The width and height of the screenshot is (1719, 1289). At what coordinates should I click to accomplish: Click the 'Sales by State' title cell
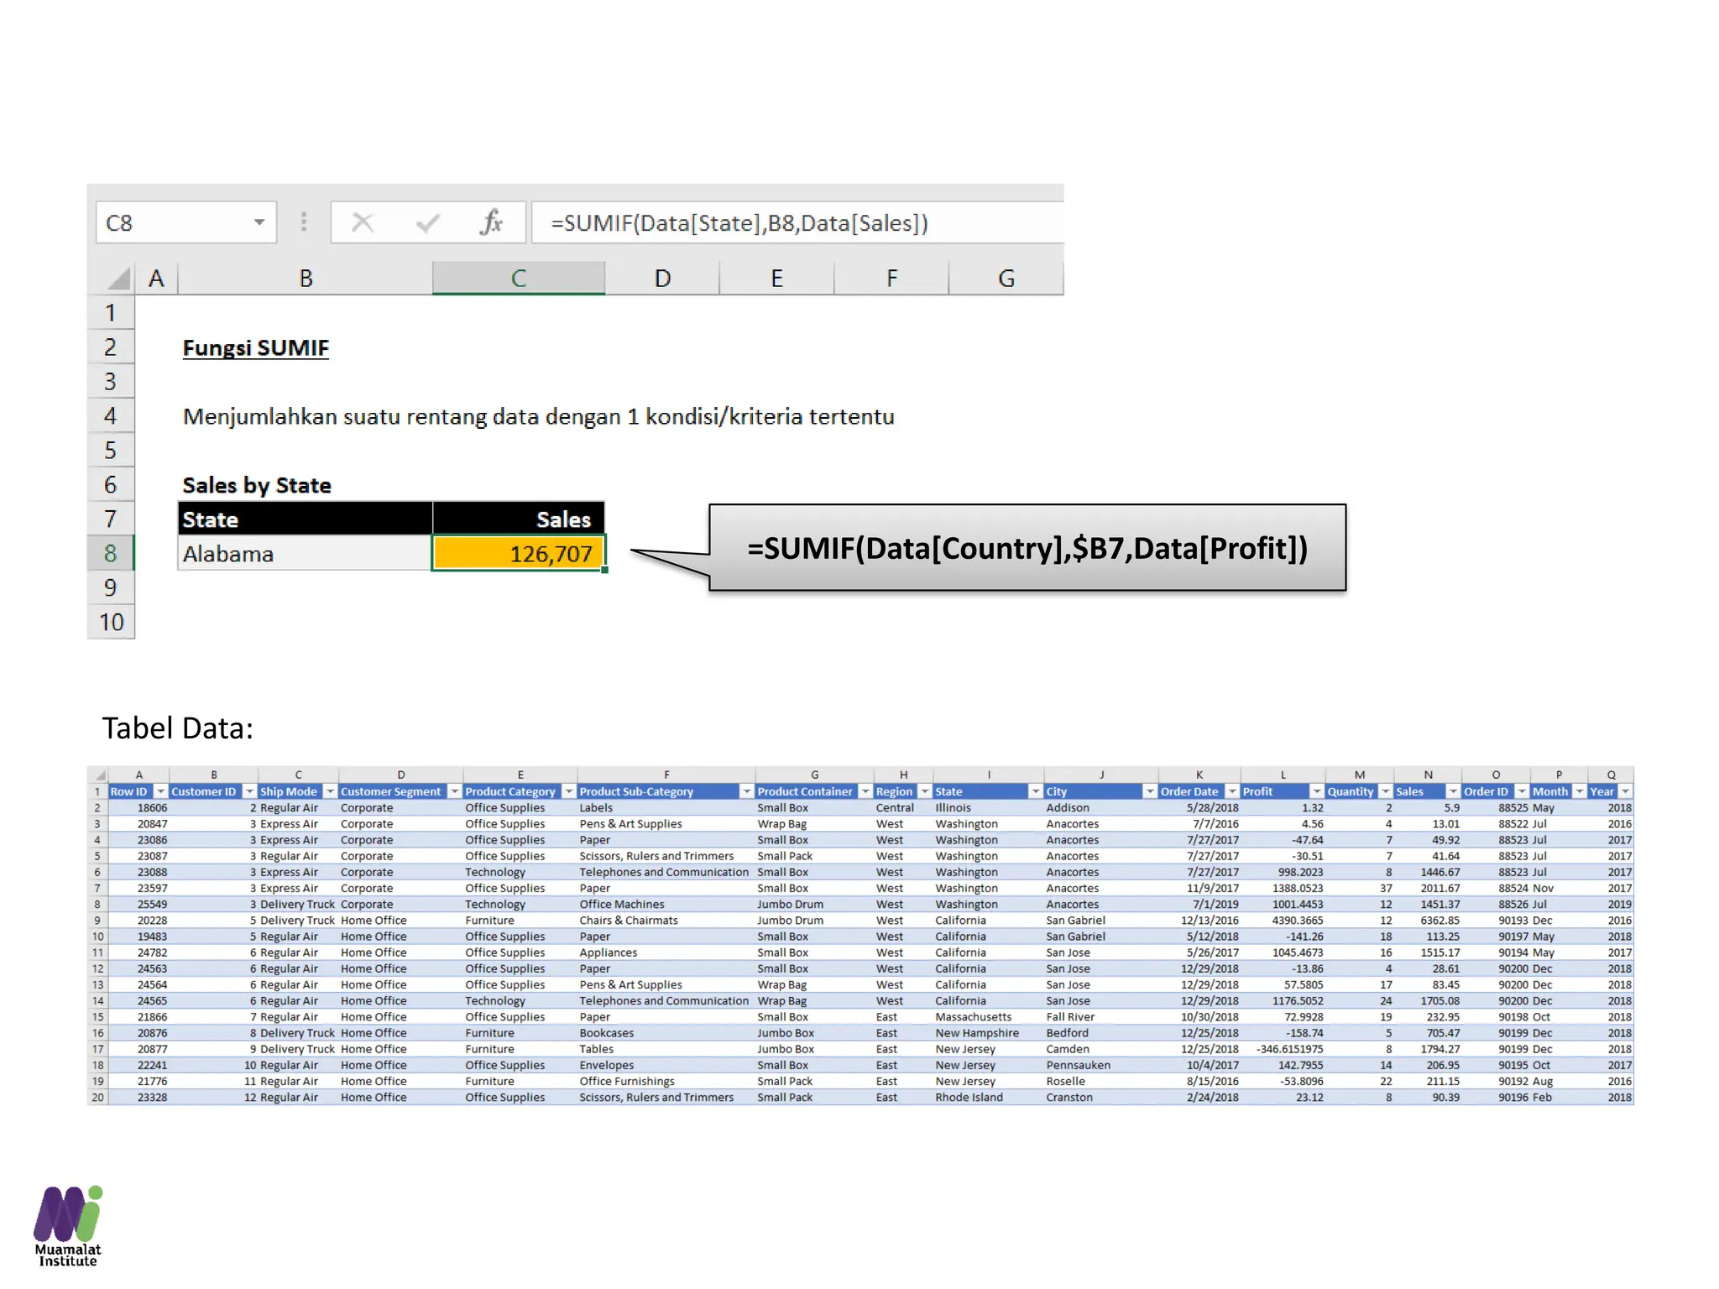pyautogui.click(x=257, y=485)
